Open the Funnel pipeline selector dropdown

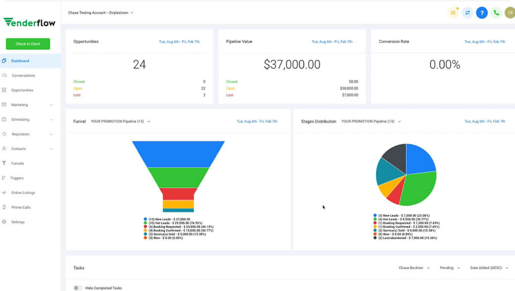click(x=121, y=122)
